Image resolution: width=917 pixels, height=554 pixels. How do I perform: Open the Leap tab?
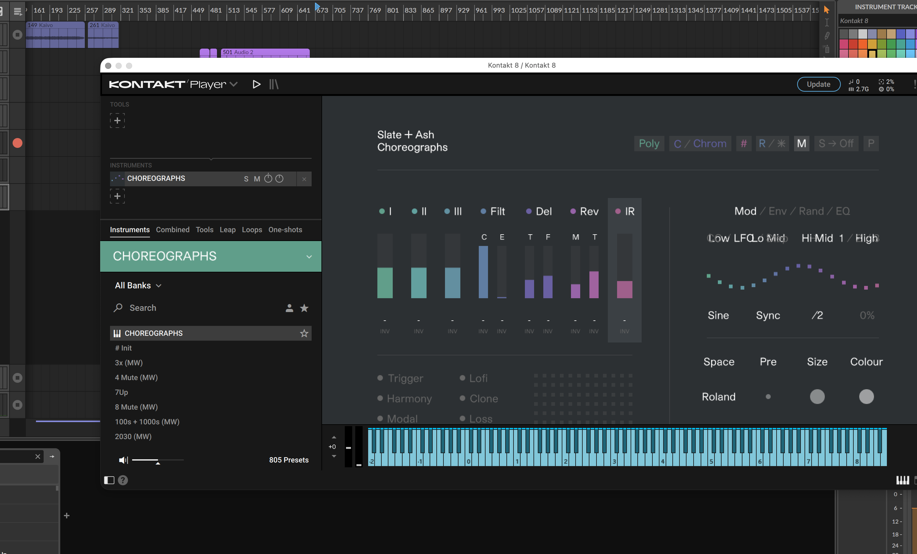coord(227,230)
